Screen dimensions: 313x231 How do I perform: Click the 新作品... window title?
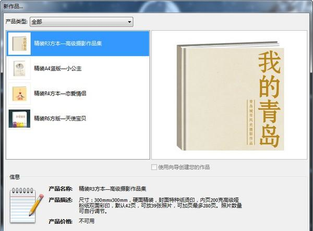click(x=13, y=6)
